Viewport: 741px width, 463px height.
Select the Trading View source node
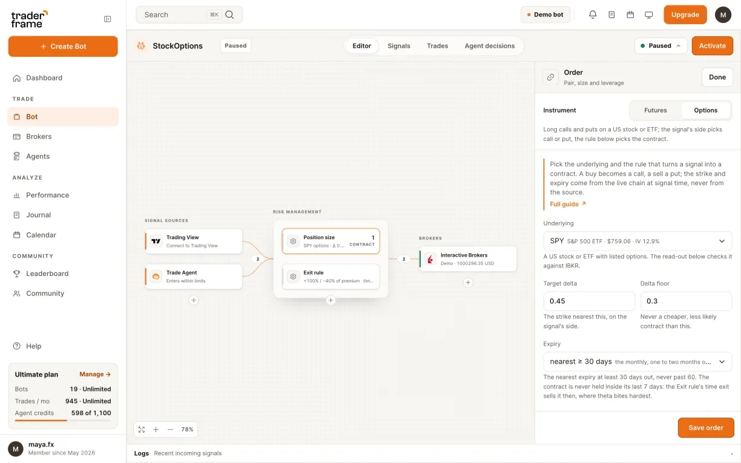tap(194, 241)
